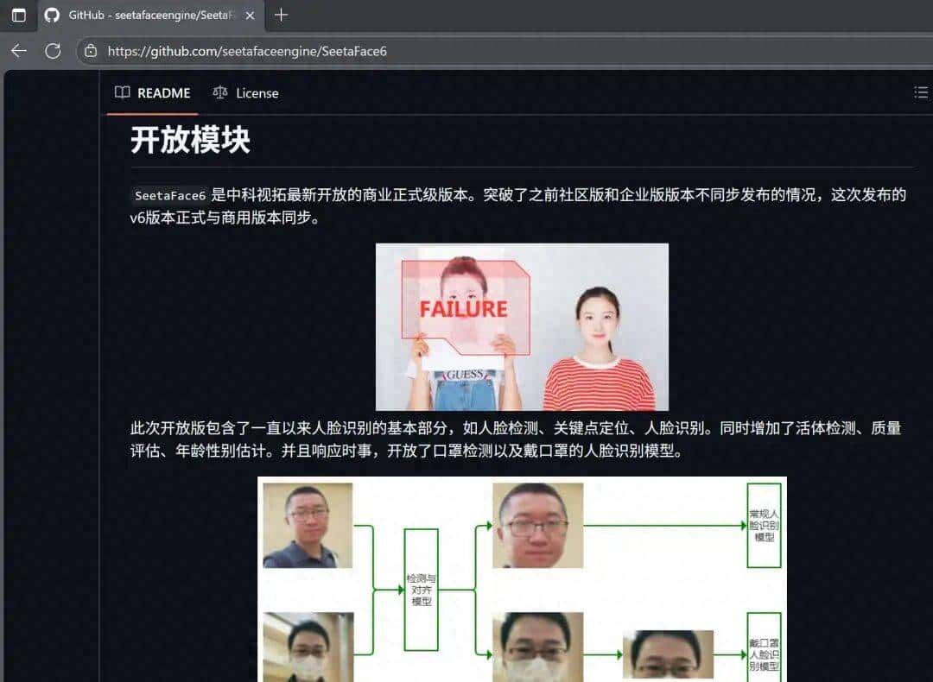933x682 pixels.
Task: Expand the README table of contents
Action: pos(921,92)
